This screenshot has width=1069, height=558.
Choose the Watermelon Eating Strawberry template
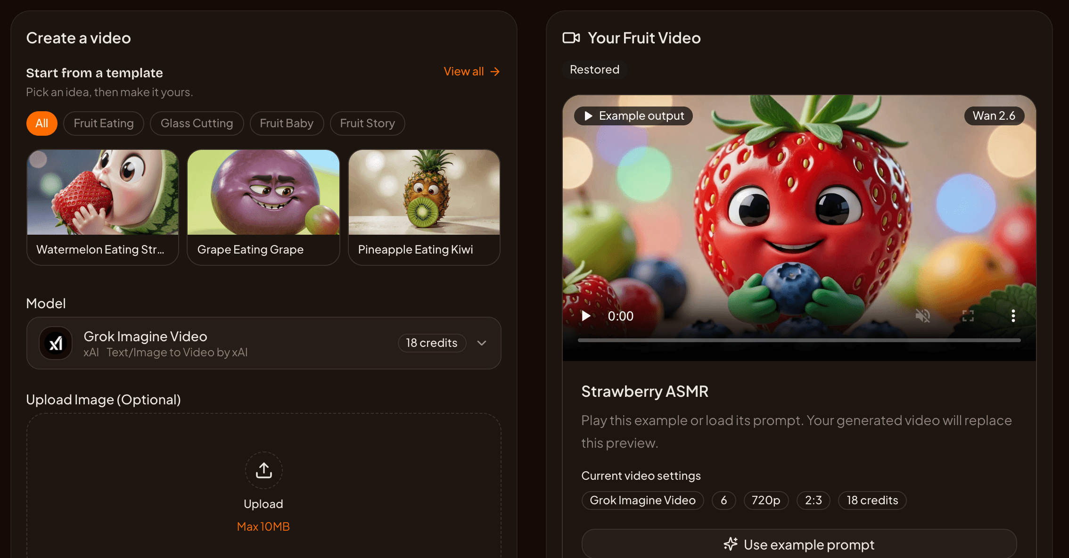coord(103,207)
